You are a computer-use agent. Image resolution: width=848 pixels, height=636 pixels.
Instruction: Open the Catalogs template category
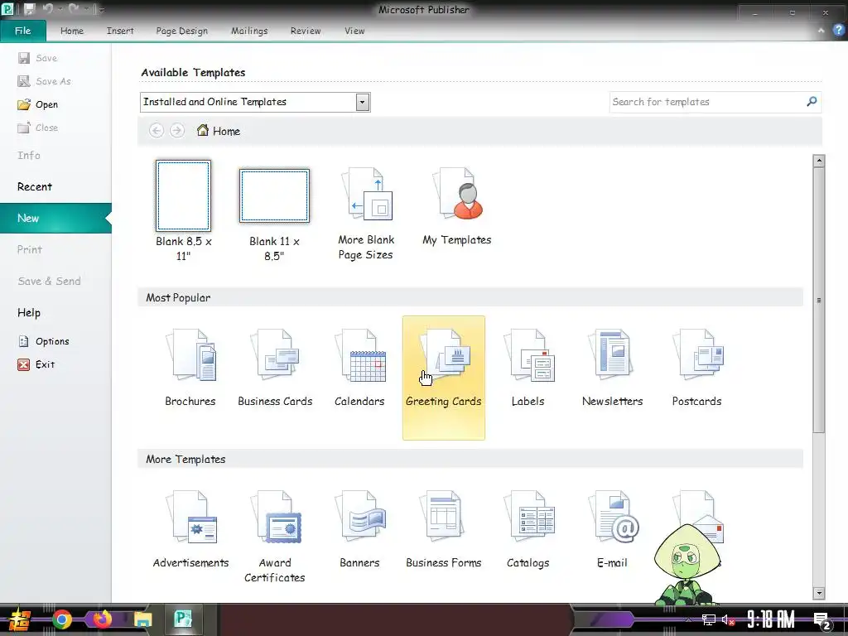(x=528, y=529)
